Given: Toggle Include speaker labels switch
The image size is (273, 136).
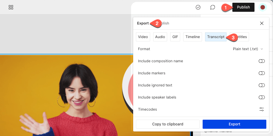Looking at the screenshot, I should [261, 97].
